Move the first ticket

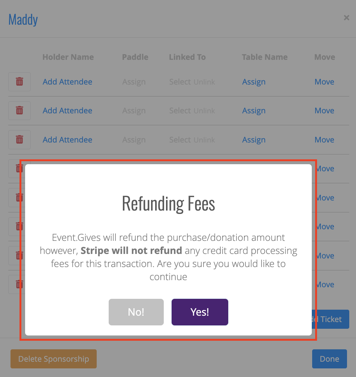click(324, 82)
